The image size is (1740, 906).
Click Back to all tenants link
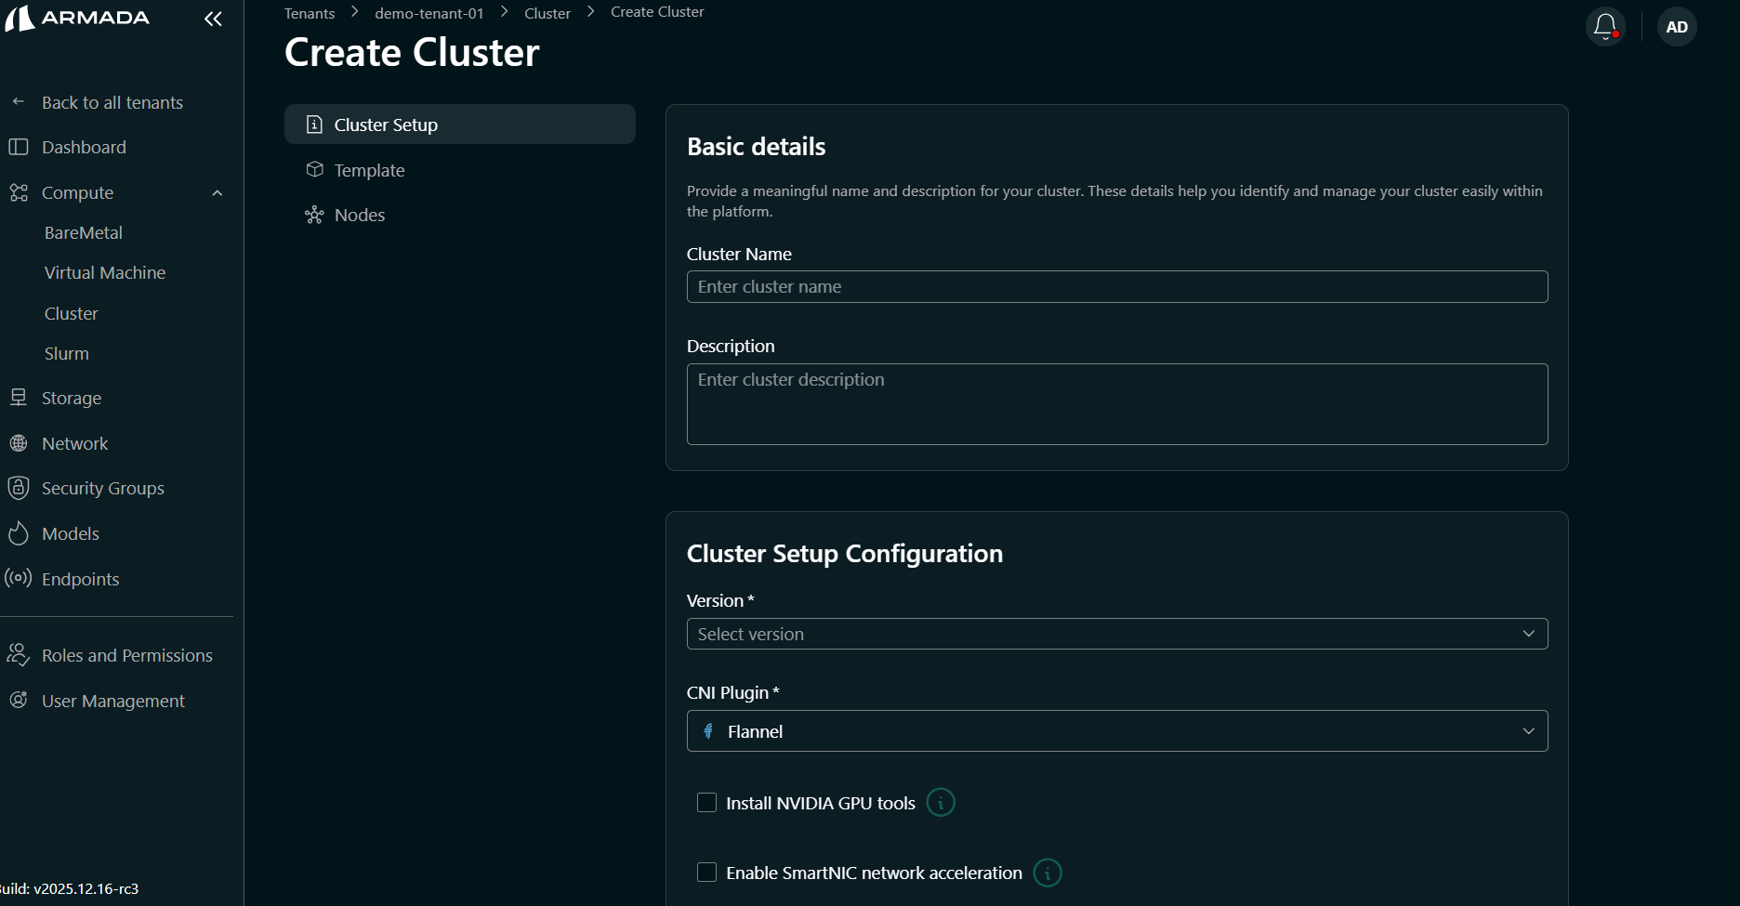pyautogui.click(x=112, y=102)
